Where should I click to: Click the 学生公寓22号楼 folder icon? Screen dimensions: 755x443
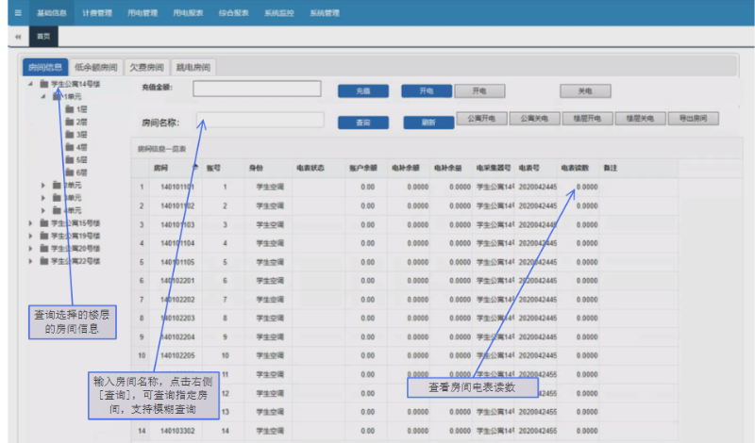tap(43, 260)
